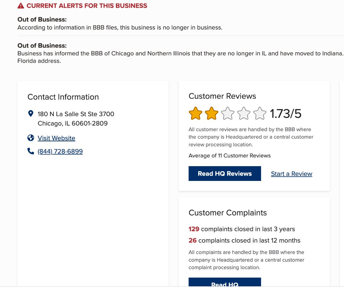Click the 1.73/5 rating score
This screenshot has height=288, width=344.
coord(286,114)
